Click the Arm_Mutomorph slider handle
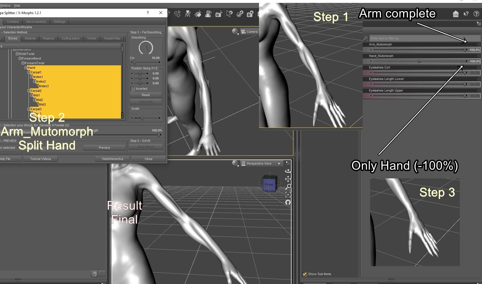 [x=465, y=50]
